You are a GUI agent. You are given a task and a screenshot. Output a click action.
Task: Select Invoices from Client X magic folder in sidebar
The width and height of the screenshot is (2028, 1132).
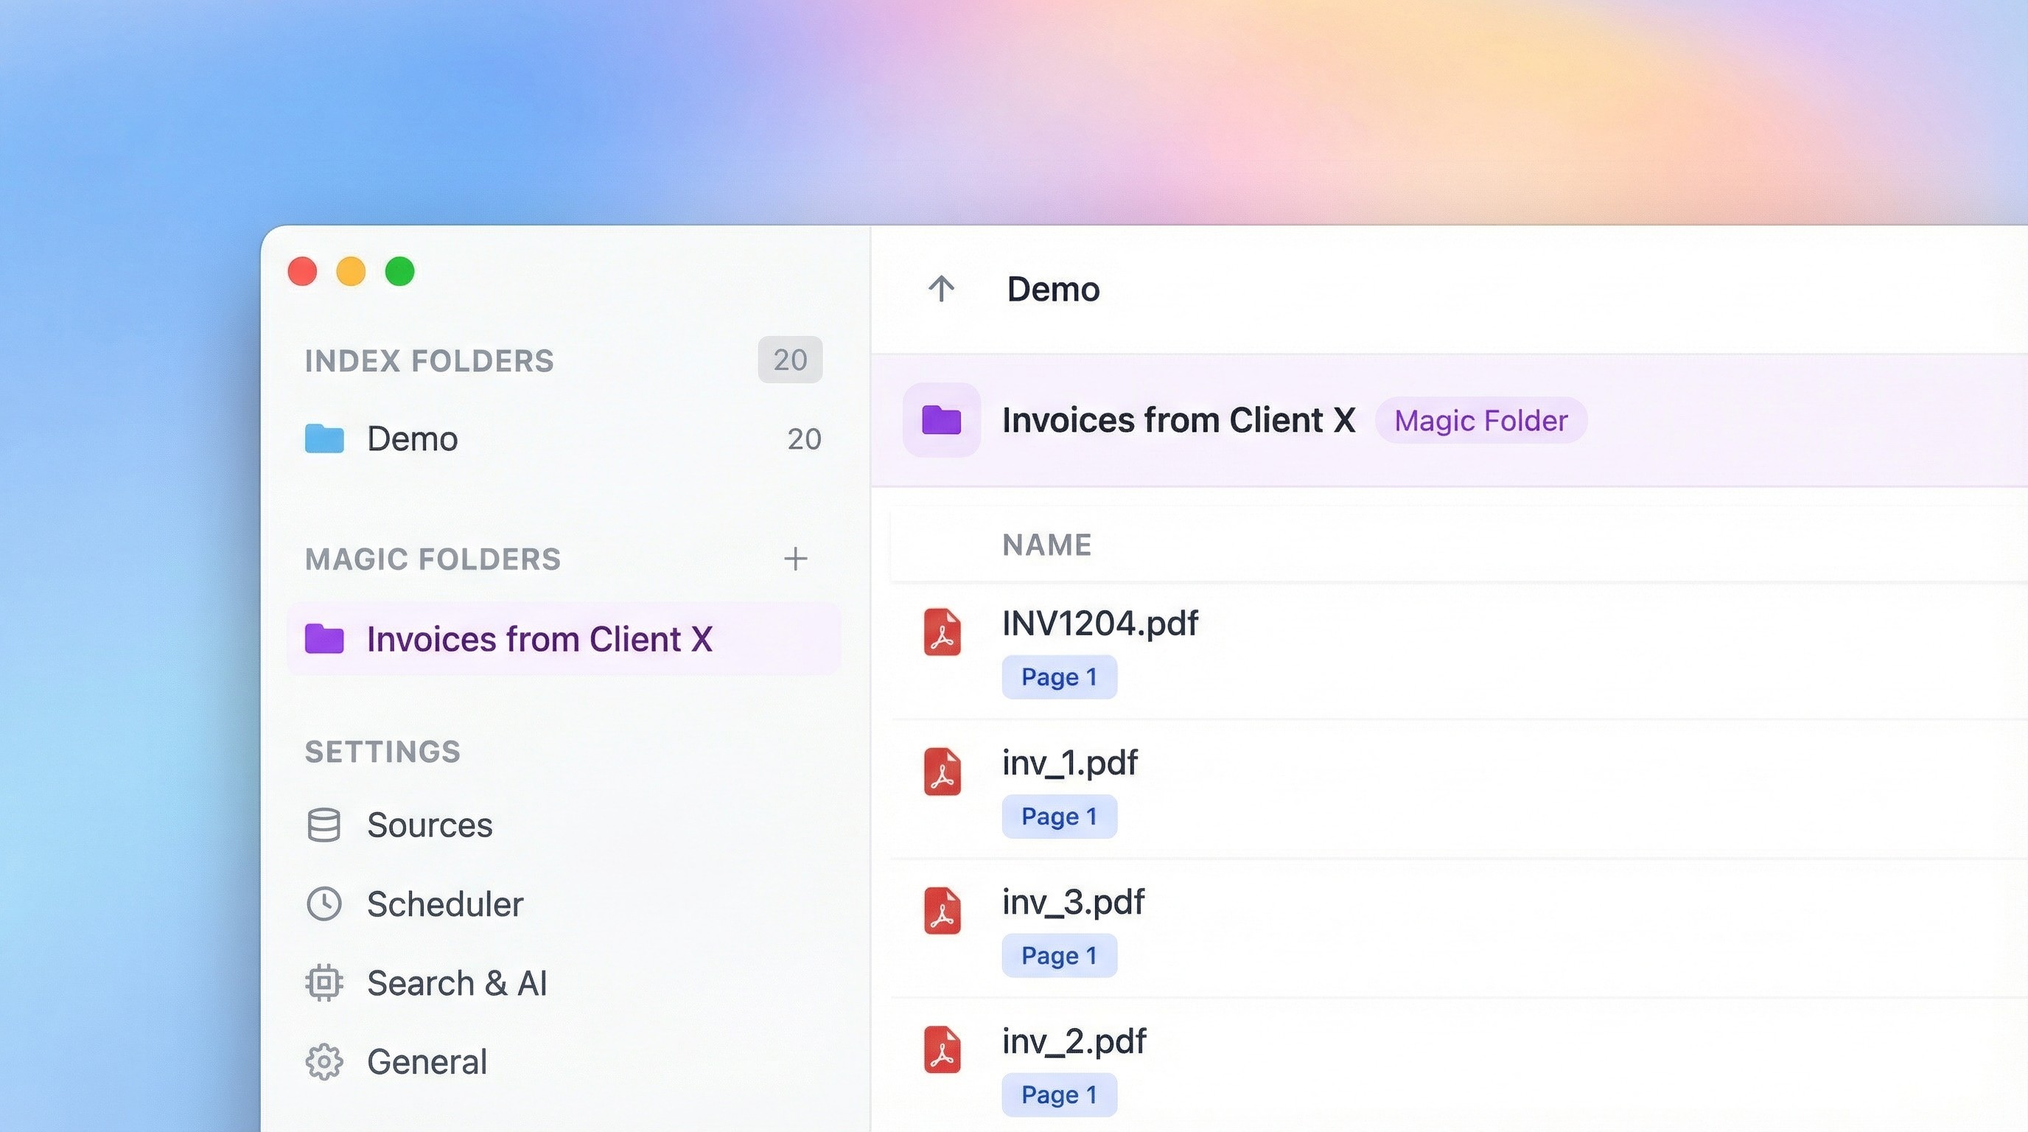[x=539, y=639]
